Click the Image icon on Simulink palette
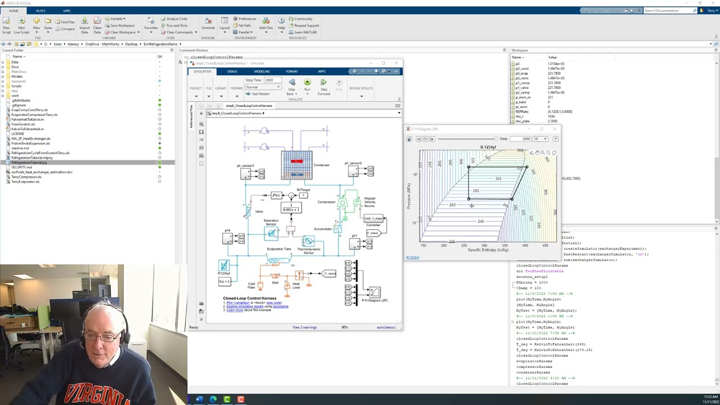Viewport: 720px width, 405px height. click(x=201, y=155)
